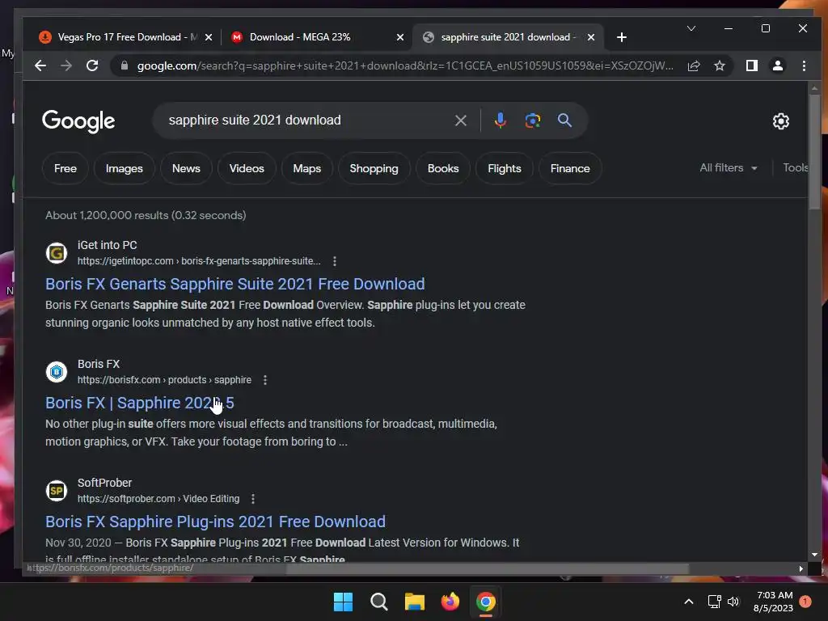Click in the Google search input field
Screen dimensions: 828x621
pos(306,120)
